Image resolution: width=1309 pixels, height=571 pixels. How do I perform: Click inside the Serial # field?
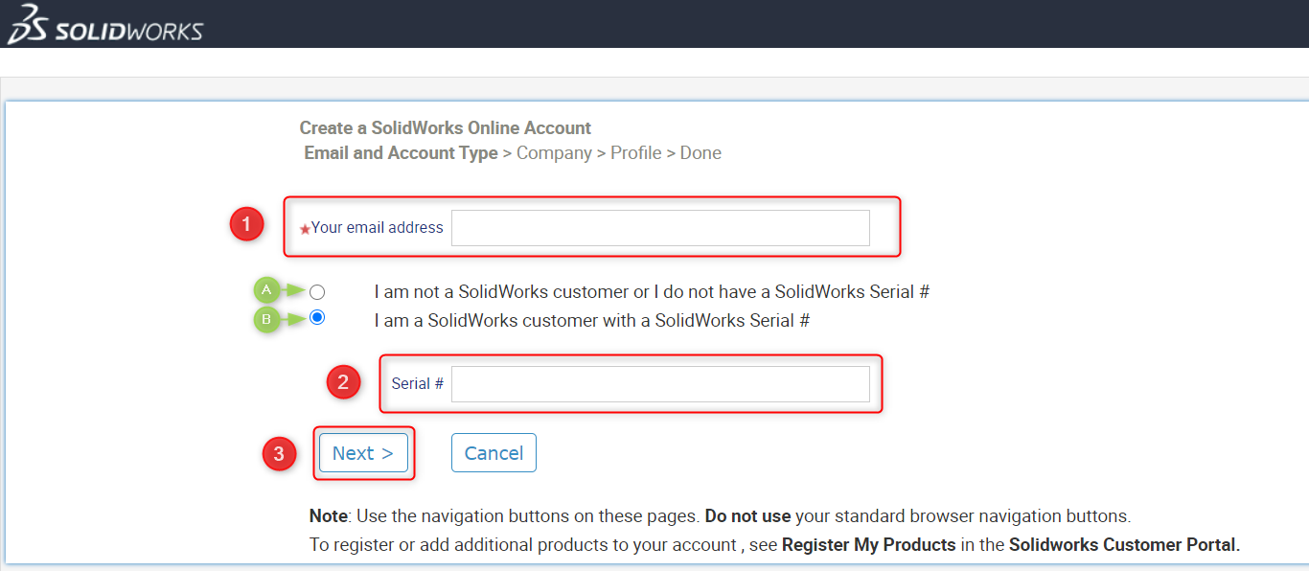coord(661,382)
